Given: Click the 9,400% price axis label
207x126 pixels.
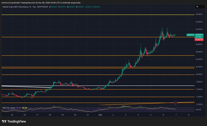Looking at the screenshot, I should click(199, 22).
